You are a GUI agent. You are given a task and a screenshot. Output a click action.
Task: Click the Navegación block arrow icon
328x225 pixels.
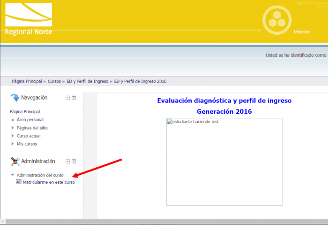[15, 98]
